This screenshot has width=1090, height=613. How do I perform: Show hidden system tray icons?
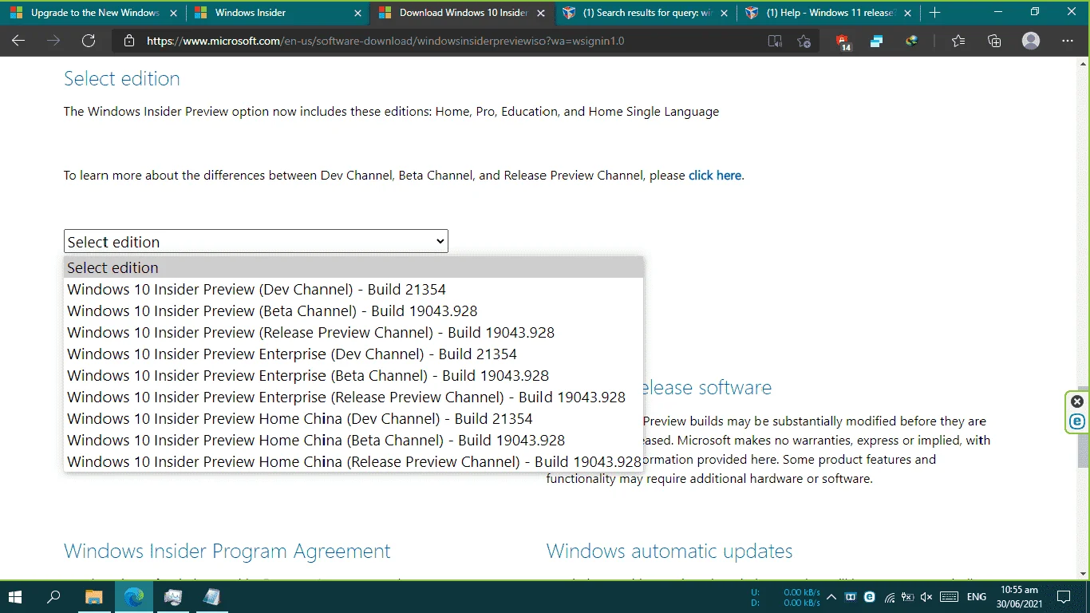831,597
